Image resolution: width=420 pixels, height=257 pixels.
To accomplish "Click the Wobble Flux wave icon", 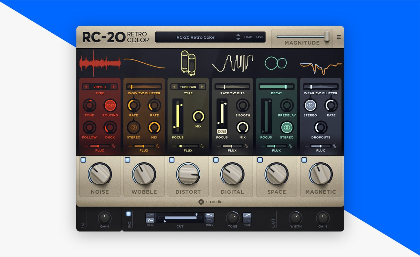I will [158, 146].
